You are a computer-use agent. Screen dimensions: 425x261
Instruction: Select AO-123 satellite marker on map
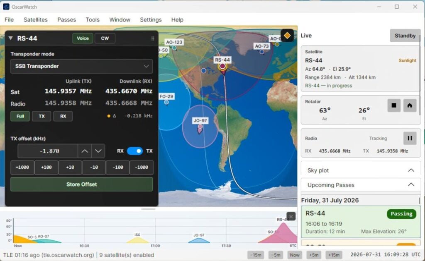(x=174, y=48)
